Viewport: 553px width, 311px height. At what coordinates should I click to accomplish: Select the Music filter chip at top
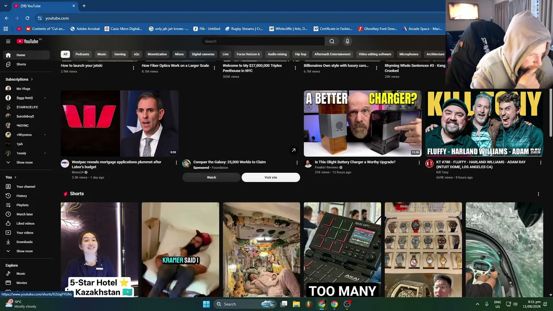click(102, 54)
